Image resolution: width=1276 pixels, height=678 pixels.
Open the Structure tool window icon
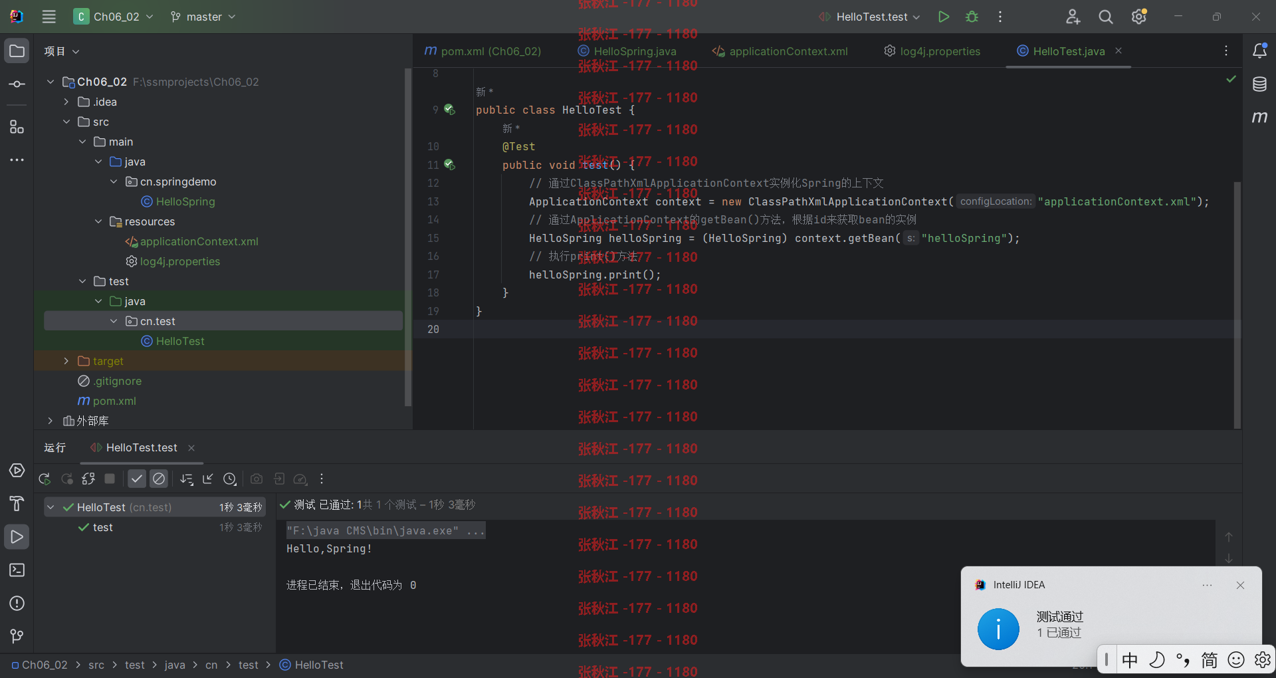(x=17, y=127)
